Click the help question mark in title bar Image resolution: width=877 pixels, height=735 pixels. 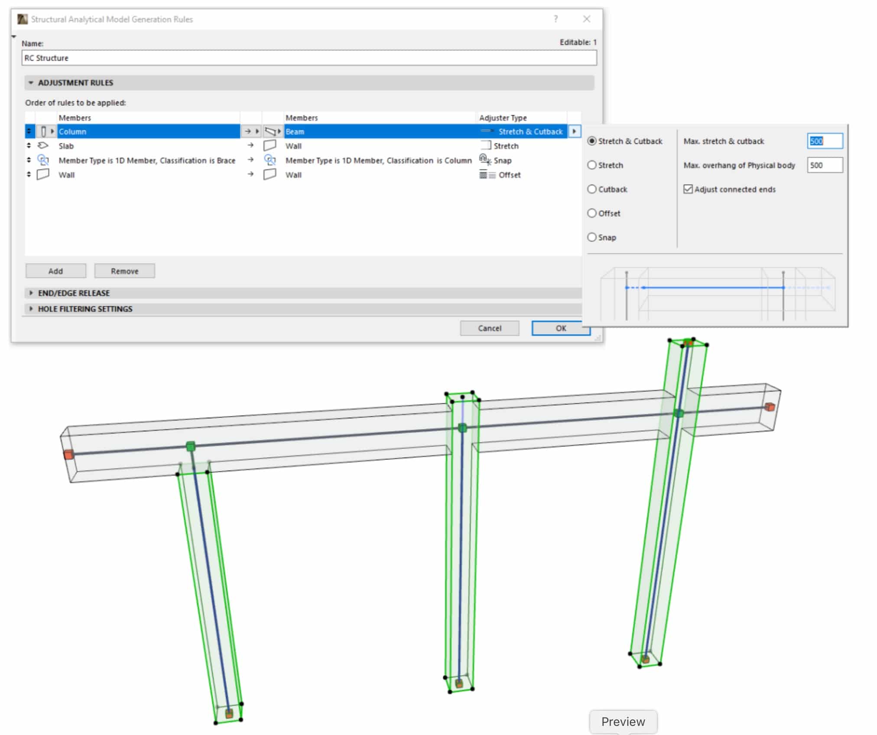555,19
